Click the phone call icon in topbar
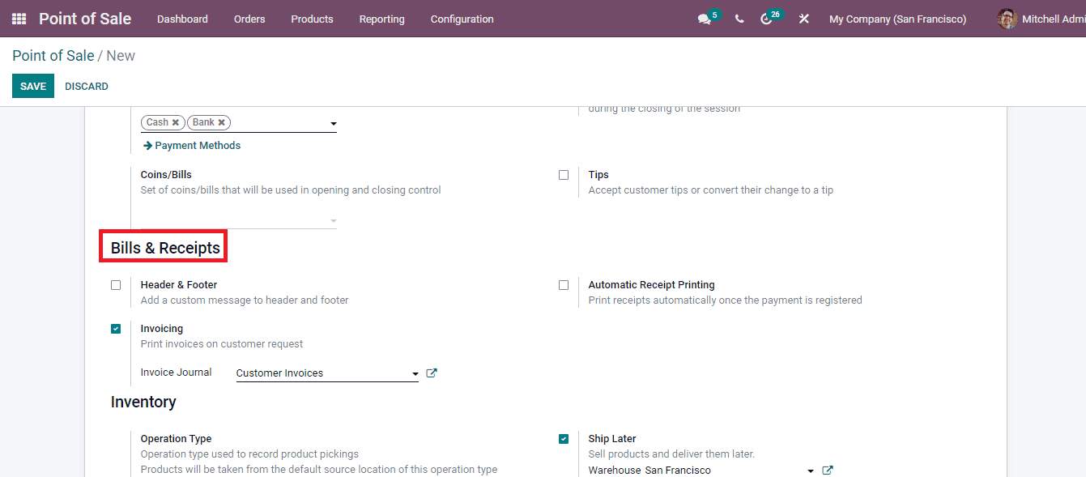The width and height of the screenshot is (1086, 477). (x=739, y=19)
